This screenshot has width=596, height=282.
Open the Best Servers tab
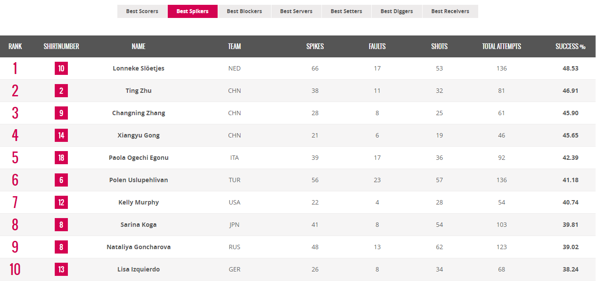296,11
